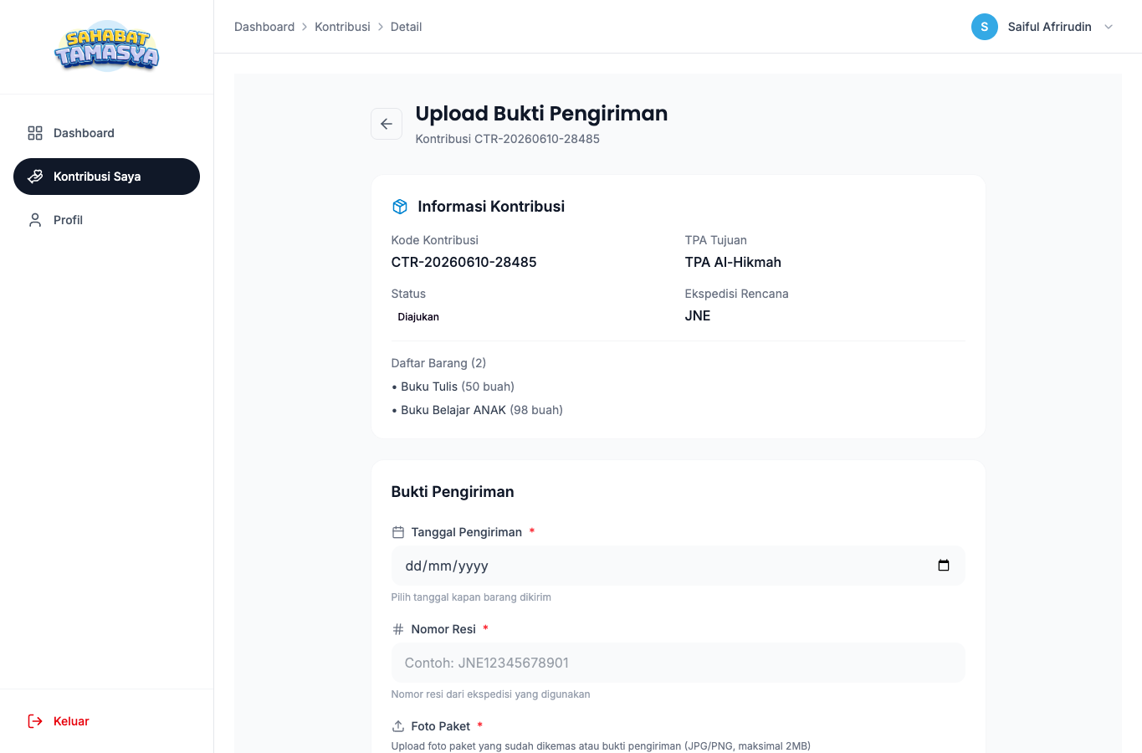The width and height of the screenshot is (1142, 753).
Task: Open the Dashboard sidebar menu item
Action: click(x=106, y=133)
